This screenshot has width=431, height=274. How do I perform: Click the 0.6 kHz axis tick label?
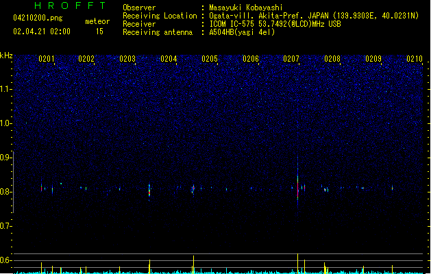coord(5,260)
